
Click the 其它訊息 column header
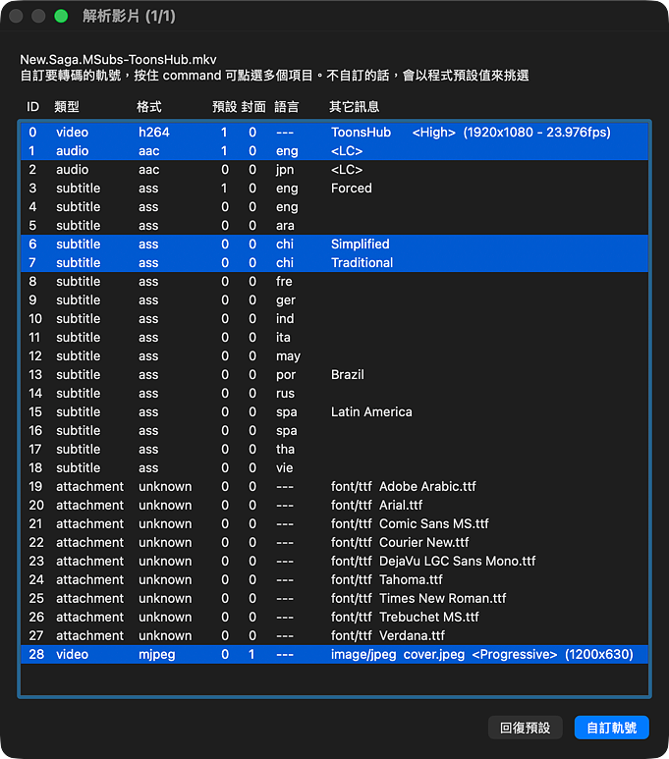[x=354, y=106]
